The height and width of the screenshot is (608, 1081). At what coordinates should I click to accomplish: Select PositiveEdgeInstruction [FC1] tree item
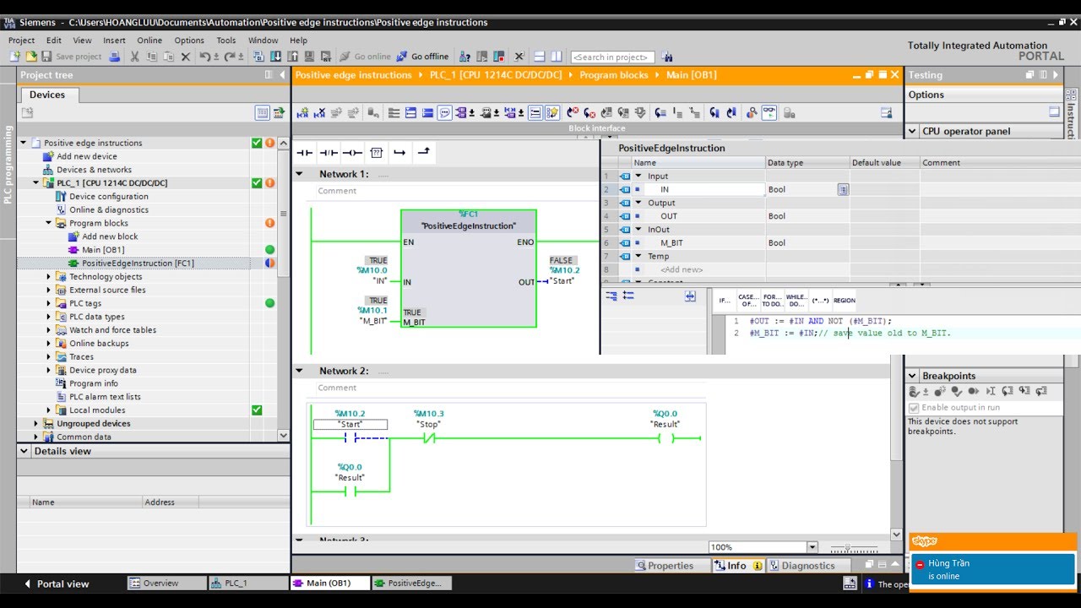point(138,263)
